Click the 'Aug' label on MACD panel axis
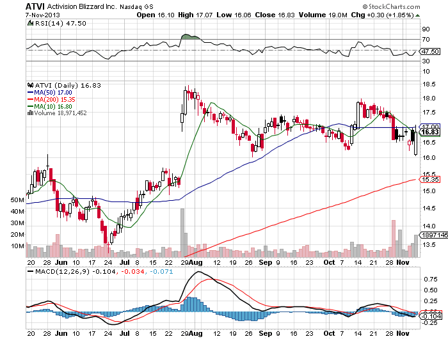The image size is (448, 339). click(x=196, y=334)
